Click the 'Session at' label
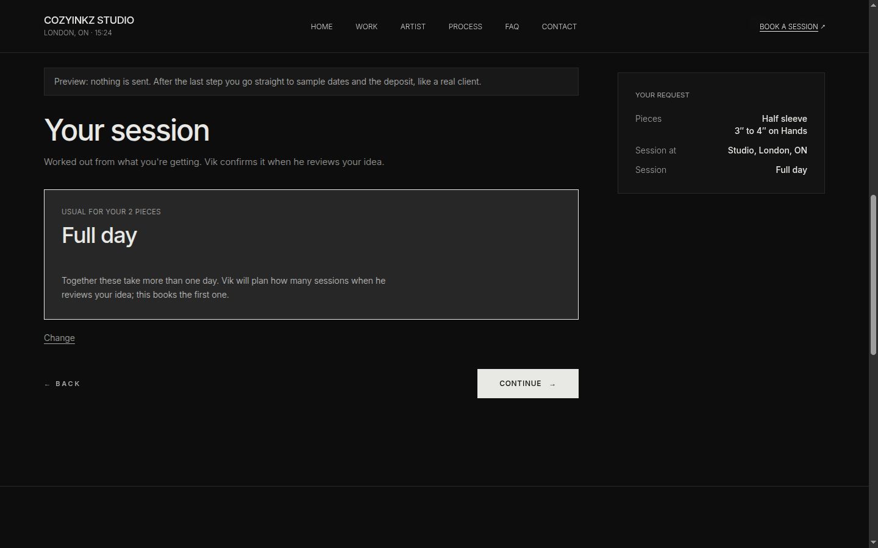878x548 pixels. pyautogui.click(x=655, y=150)
